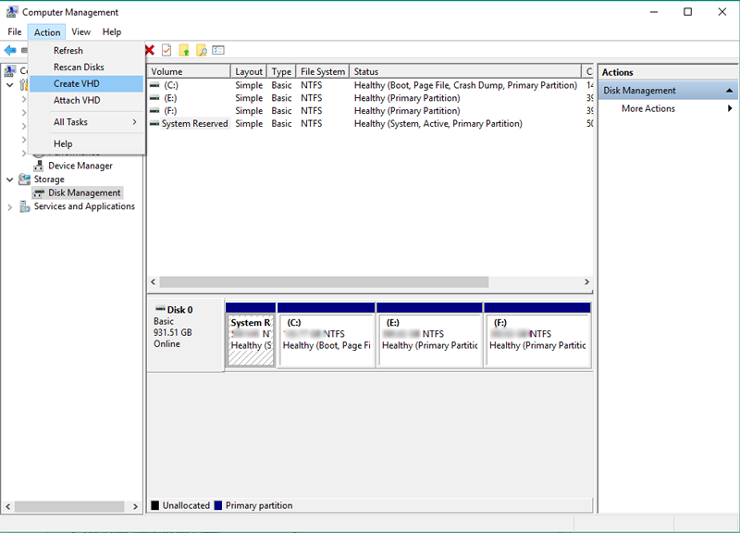Select Device Manager in the tree

tap(80, 166)
